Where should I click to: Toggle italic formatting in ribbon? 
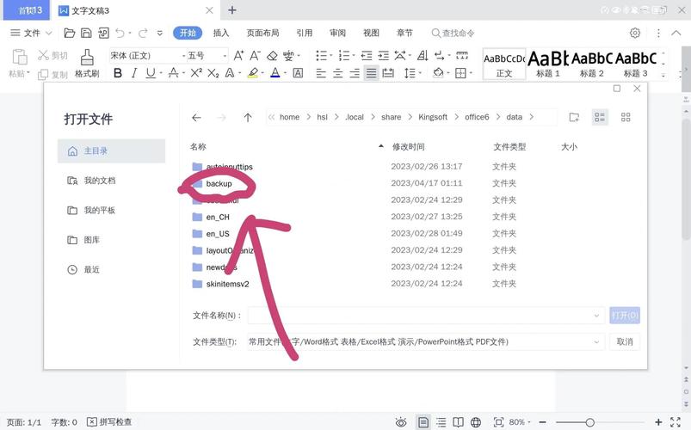tap(134, 73)
